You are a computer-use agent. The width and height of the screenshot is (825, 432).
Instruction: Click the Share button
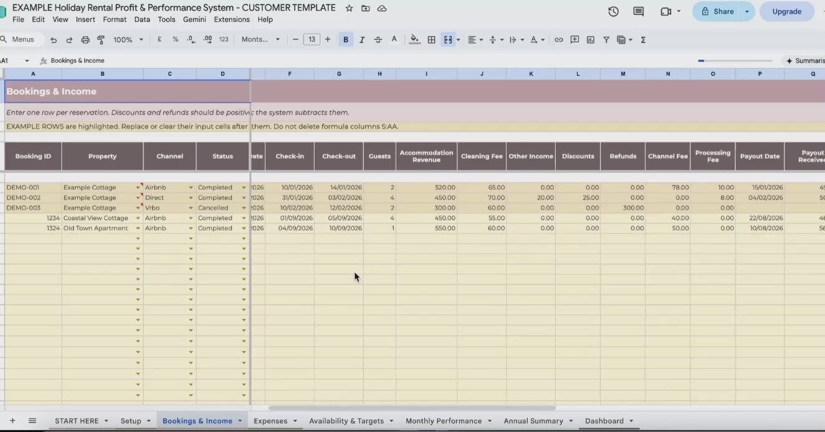tap(717, 11)
